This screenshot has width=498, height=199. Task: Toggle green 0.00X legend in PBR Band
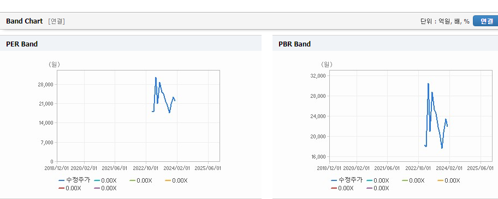(x=413, y=180)
